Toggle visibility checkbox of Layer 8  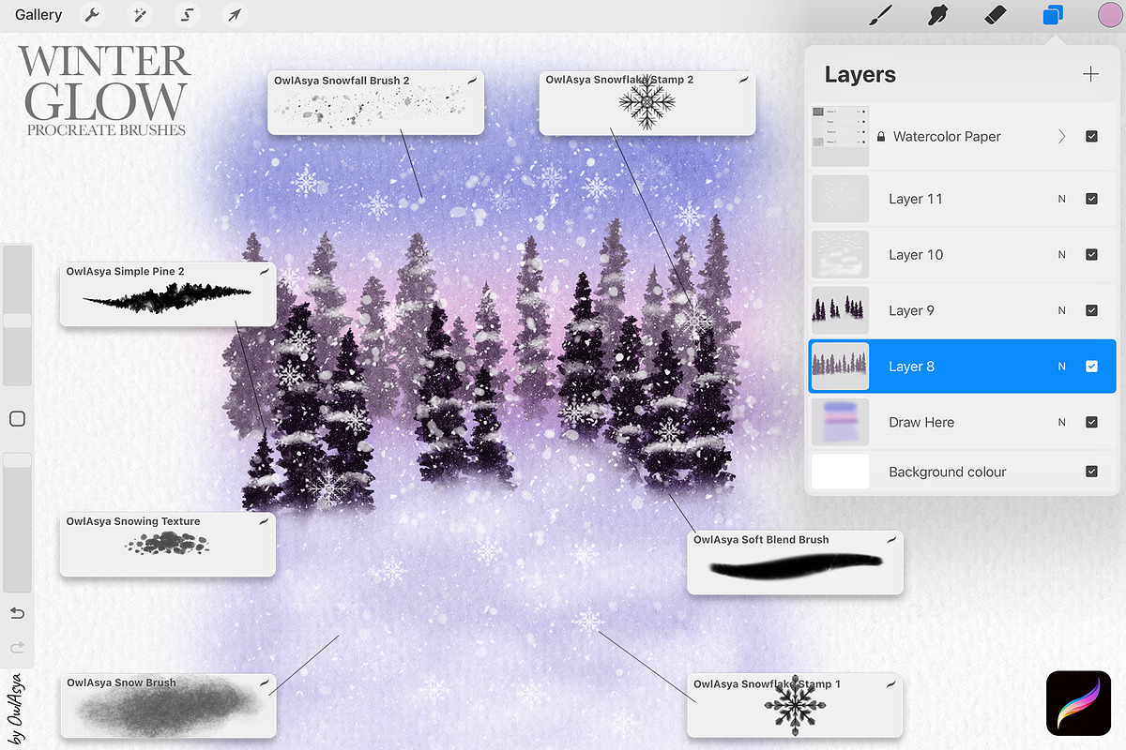tap(1091, 367)
